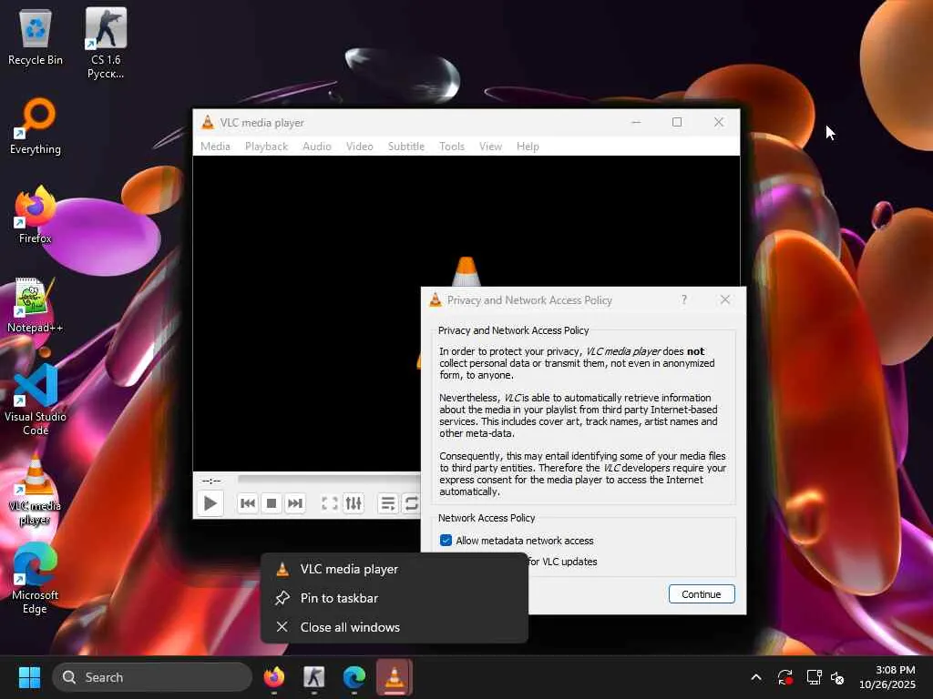Screen dimensions: 933x699
Task: Stop playback in VLC
Action: point(272,503)
